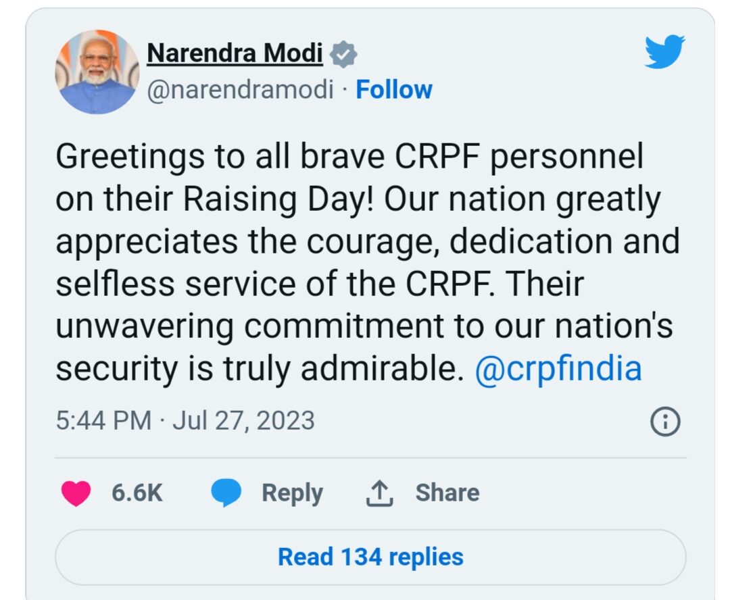Click the Narendra Modi display name
The image size is (730, 600).
coord(235,53)
